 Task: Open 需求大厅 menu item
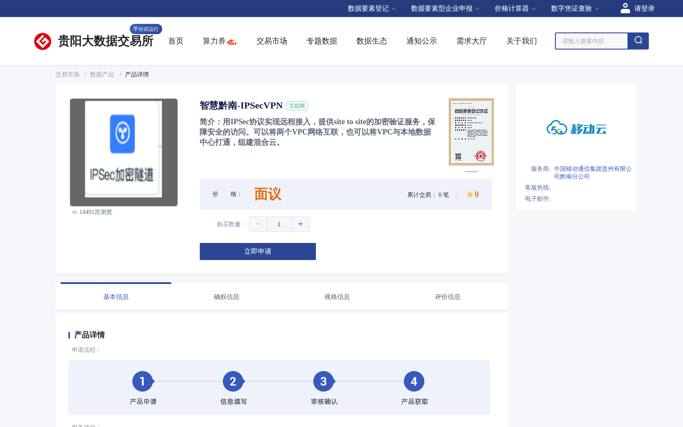pos(472,41)
